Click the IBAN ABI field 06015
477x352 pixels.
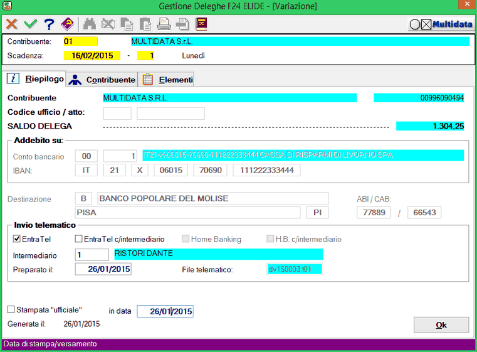pyautogui.click(x=170, y=170)
